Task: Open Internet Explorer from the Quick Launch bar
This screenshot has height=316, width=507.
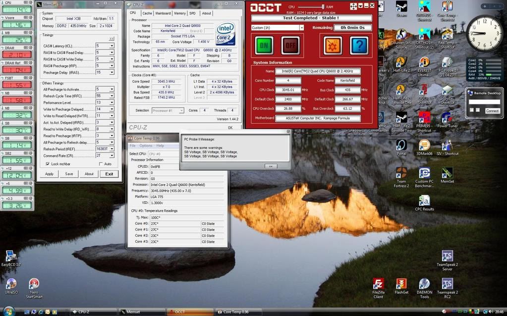Action: 41,312
